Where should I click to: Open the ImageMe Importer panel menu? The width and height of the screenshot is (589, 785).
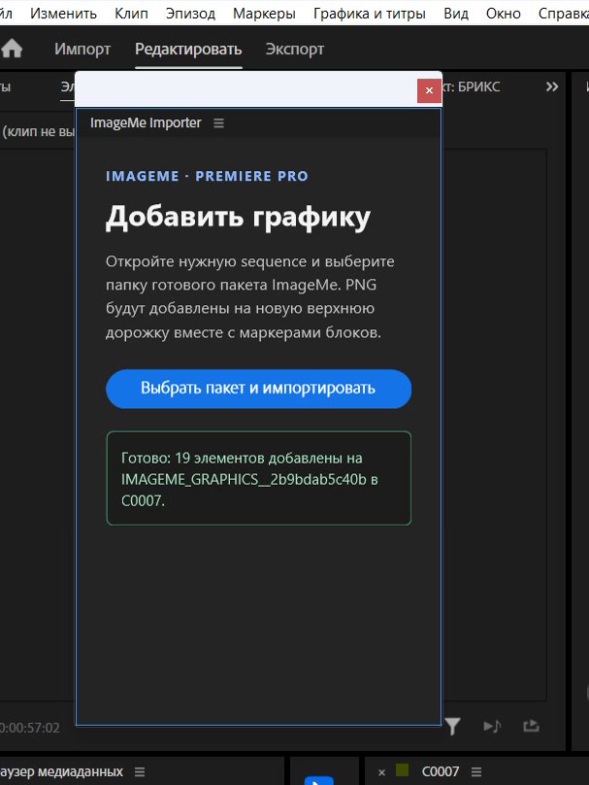pyautogui.click(x=218, y=122)
